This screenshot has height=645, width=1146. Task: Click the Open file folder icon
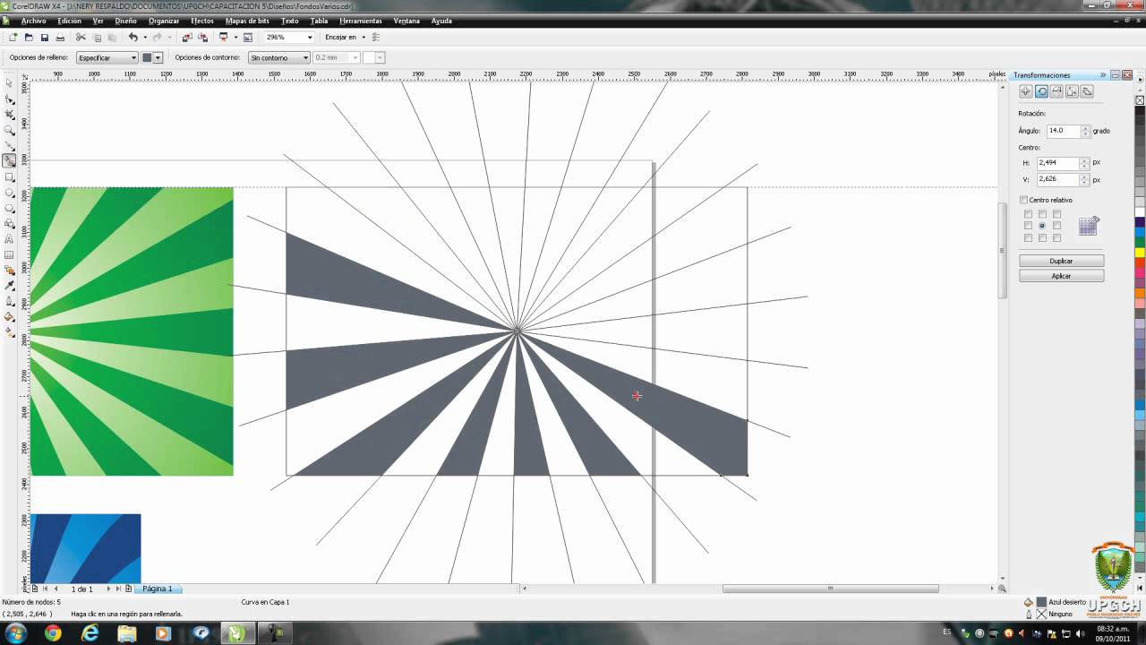[29, 38]
